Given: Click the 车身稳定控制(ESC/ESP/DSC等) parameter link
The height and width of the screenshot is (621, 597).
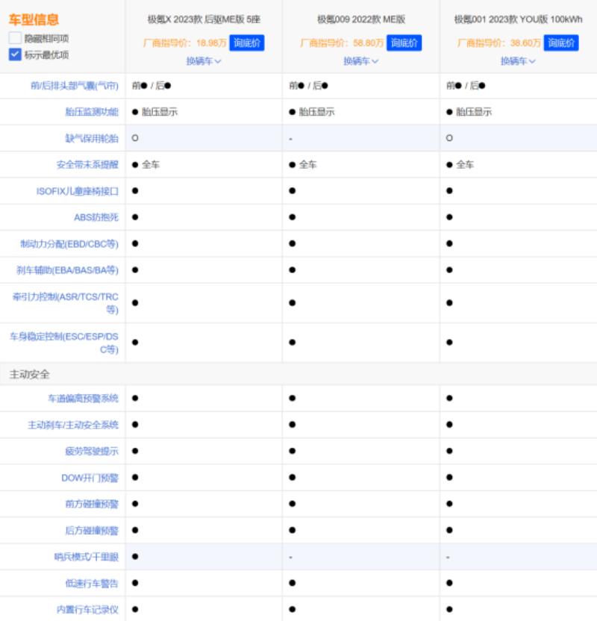Looking at the screenshot, I should [x=64, y=343].
